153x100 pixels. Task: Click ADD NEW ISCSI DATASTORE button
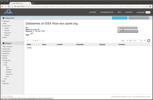[128, 32]
